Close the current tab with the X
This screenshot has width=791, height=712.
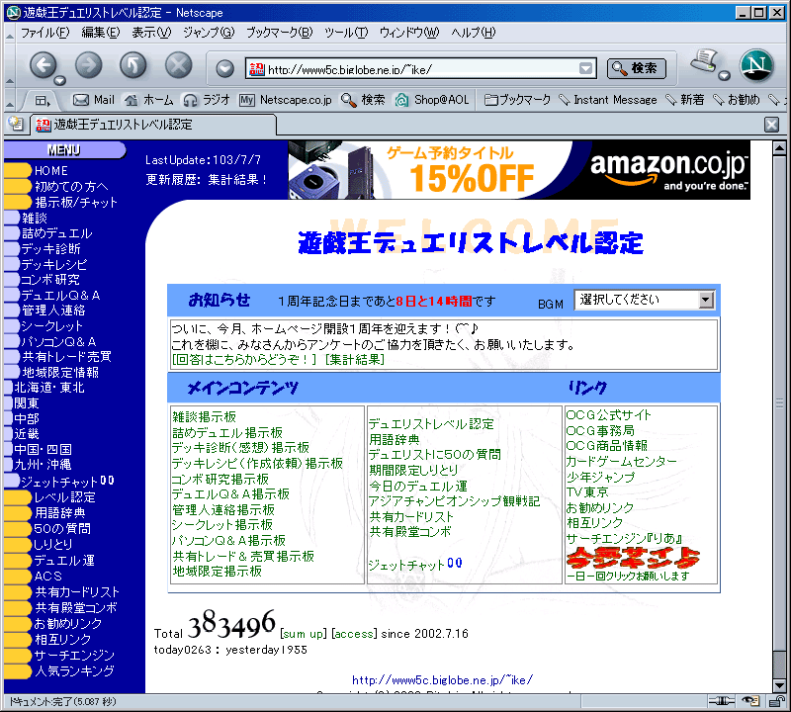click(x=771, y=125)
